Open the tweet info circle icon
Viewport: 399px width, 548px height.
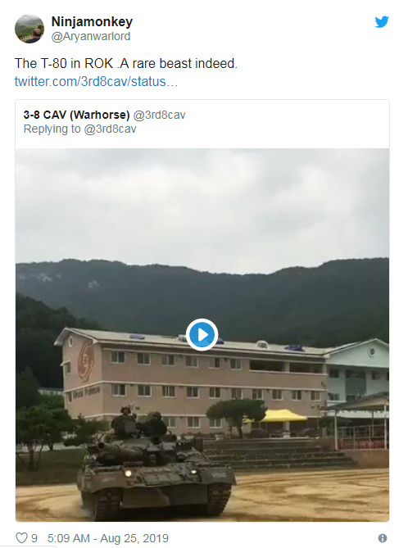point(383,538)
